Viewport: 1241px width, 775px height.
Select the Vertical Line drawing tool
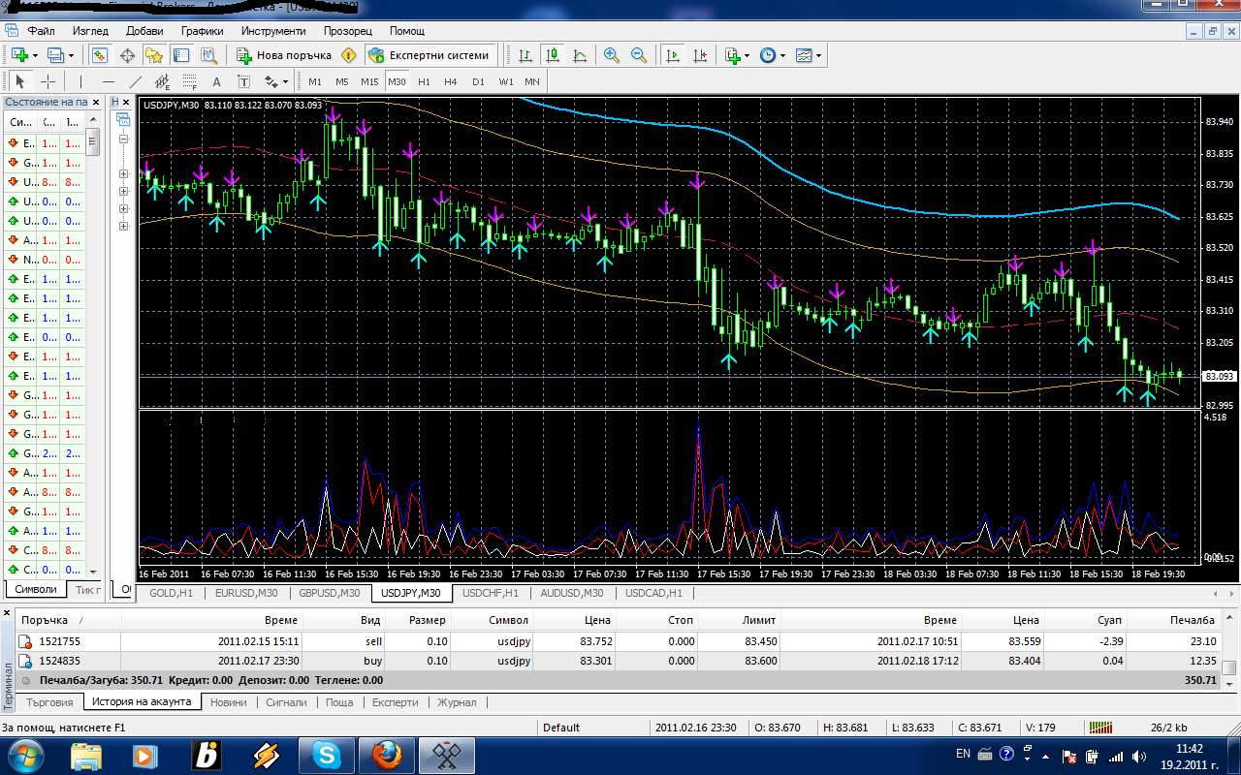(81, 81)
